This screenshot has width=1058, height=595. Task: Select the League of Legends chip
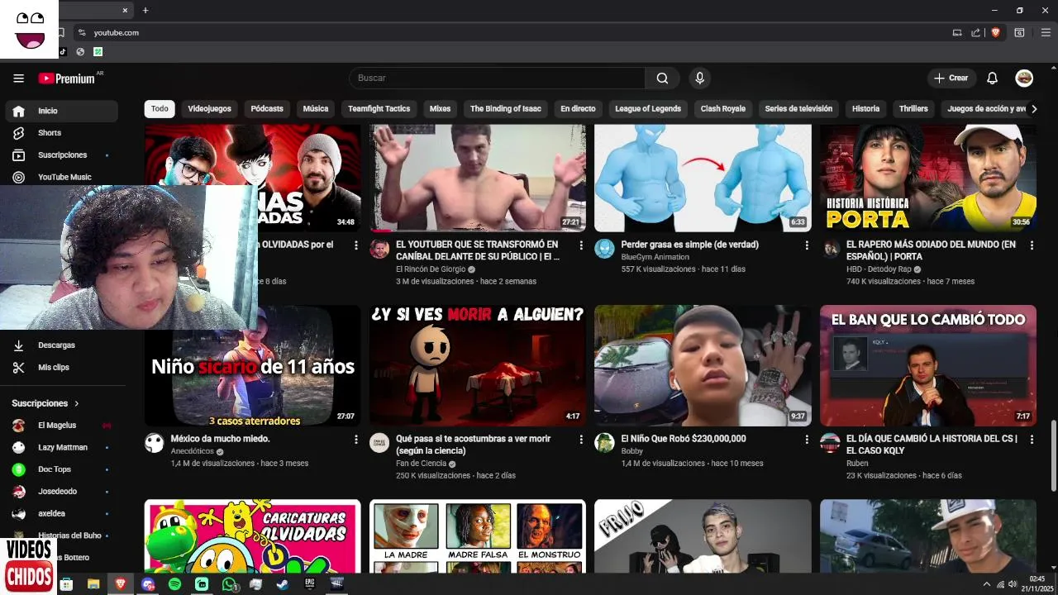(648, 109)
